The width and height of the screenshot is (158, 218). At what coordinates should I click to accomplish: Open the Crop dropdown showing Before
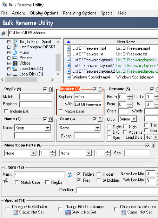(x=134, y=119)
